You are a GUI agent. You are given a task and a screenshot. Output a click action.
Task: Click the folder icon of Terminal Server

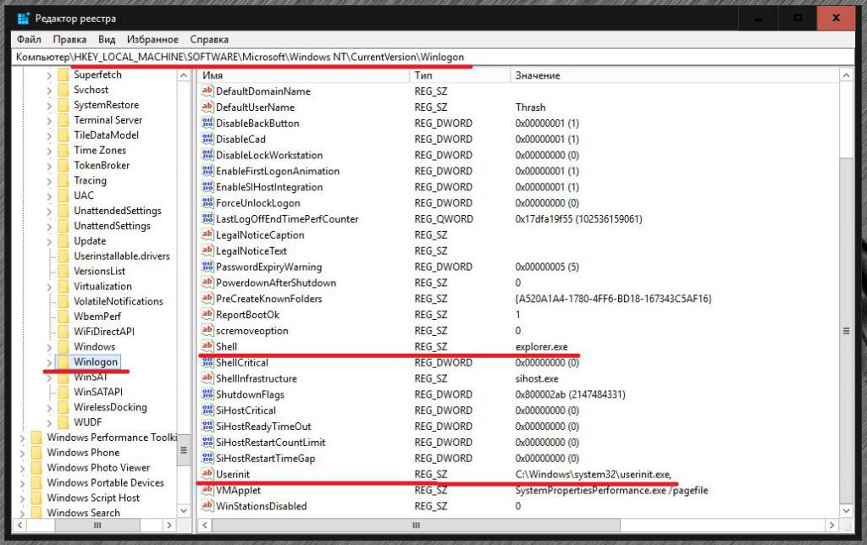pyautogui.click(x=64, y=120)
